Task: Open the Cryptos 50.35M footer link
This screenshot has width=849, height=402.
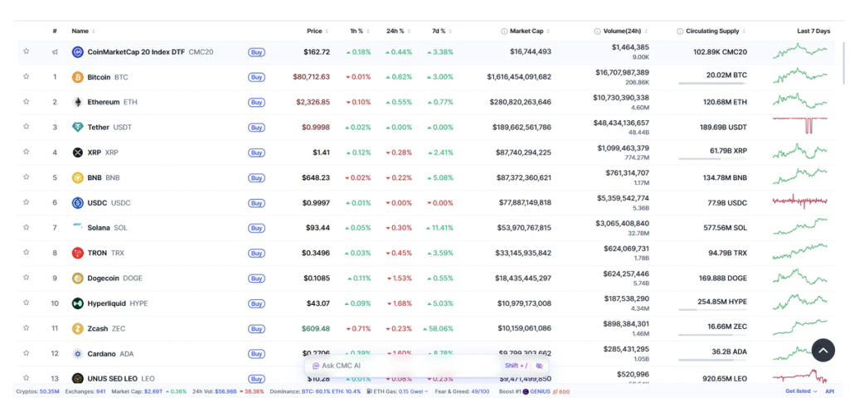Action: coord(38,391)
